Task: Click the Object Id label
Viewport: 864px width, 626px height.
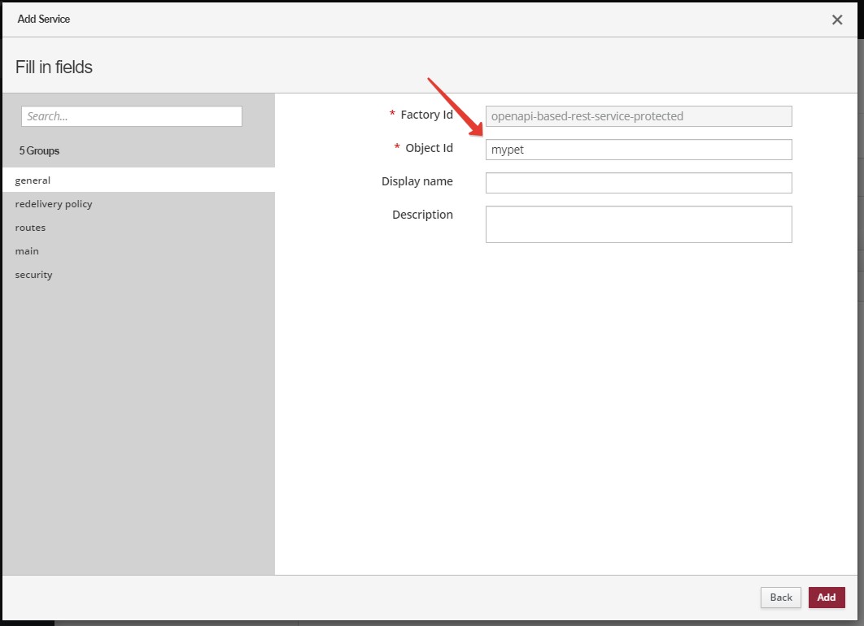Action: pyautogui.click(x=429, y=148)
